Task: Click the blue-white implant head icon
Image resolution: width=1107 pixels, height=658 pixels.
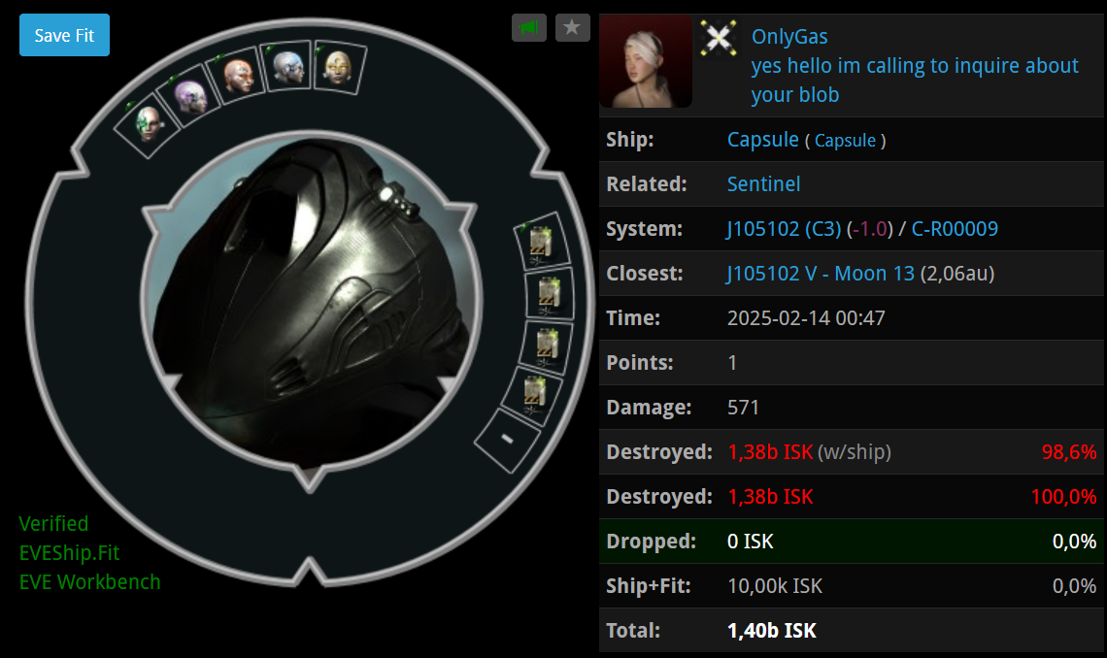Action: click(287, 67)
